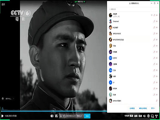Switch to mini-window picture-in-picture mode
Image resolution: width=160 pixels, height=120 pixels.
[152, 116]
